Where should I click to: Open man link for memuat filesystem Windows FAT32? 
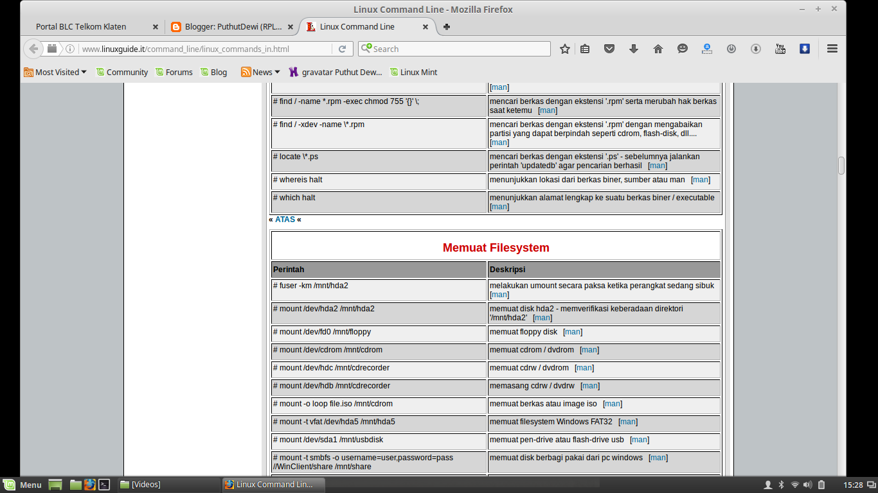(628, 422)
